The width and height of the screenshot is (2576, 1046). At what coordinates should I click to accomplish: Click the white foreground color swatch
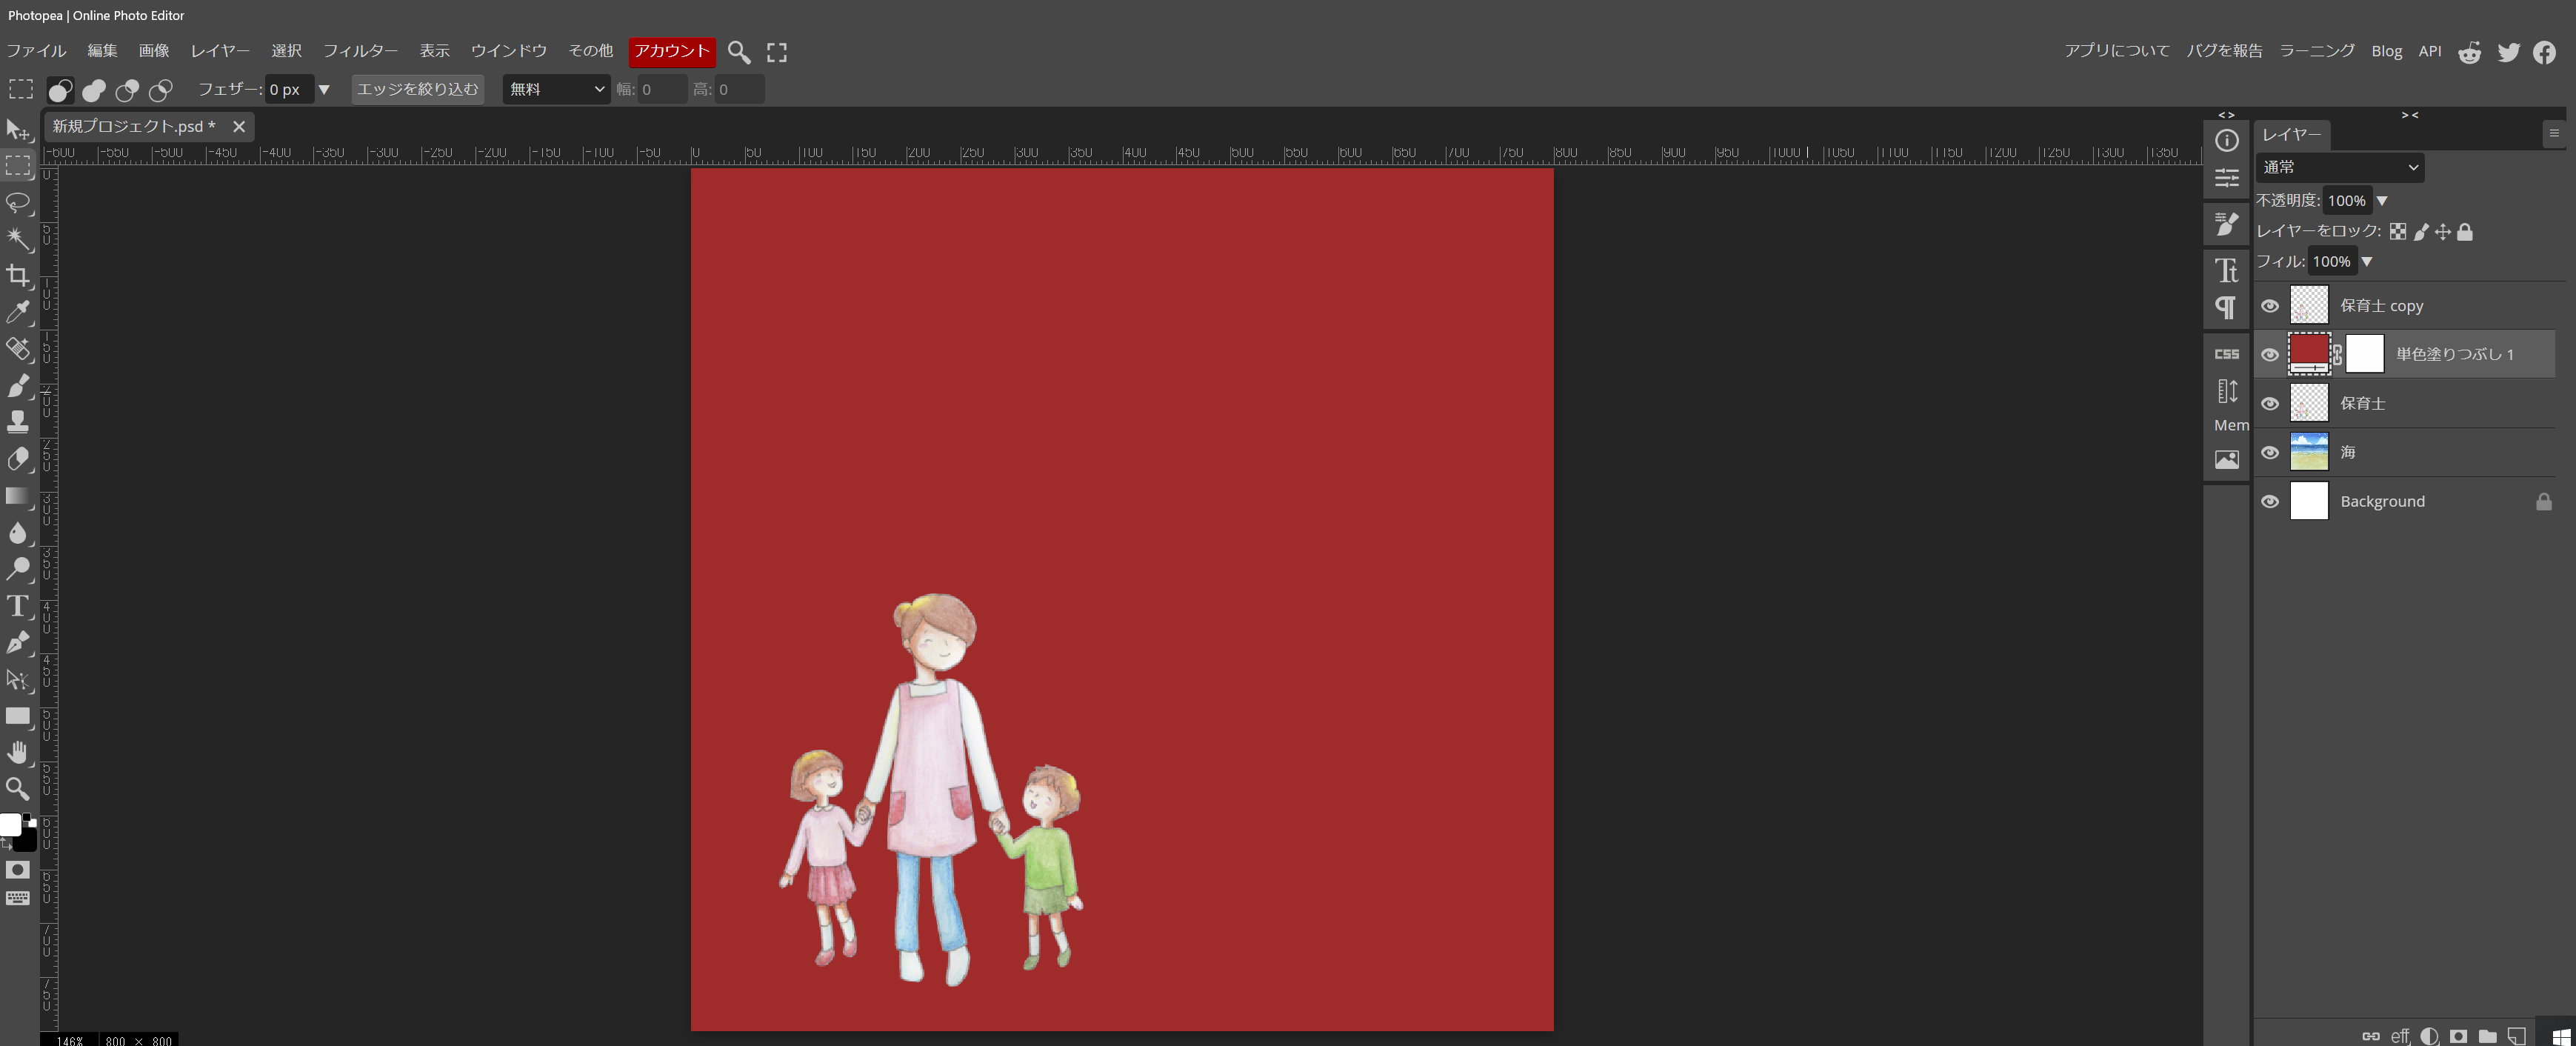coord(10,825)
